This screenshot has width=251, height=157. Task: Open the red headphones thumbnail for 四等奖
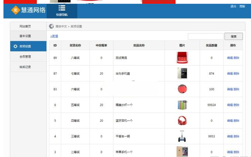[182, 121]
